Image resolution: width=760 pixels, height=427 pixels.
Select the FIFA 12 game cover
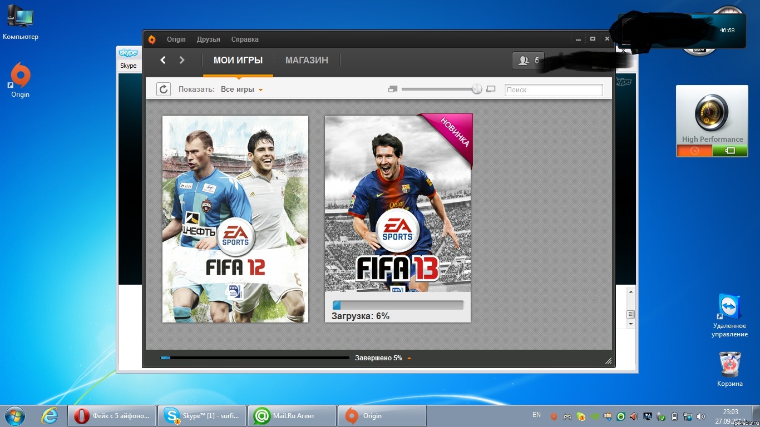[235, 219]
